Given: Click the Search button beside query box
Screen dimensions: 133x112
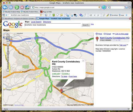Looking at the screenshot, I should (86, 25).
